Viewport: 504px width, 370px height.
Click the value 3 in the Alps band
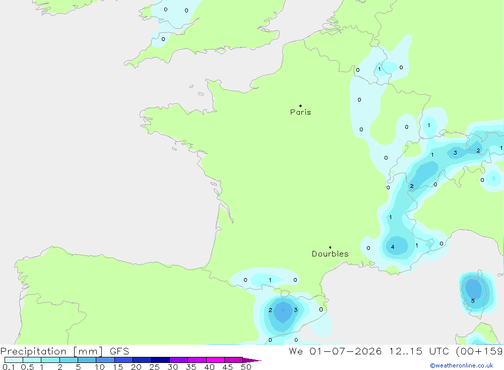point(455,152)
